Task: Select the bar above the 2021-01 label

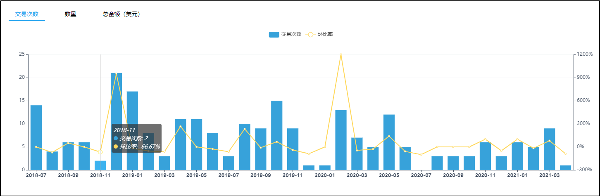Action: 517,156
